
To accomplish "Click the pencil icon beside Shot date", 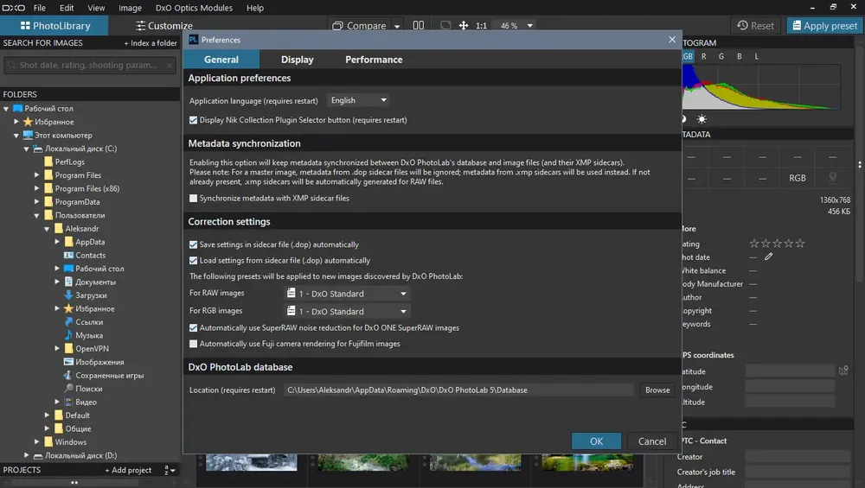I will (x=768, y=257).
